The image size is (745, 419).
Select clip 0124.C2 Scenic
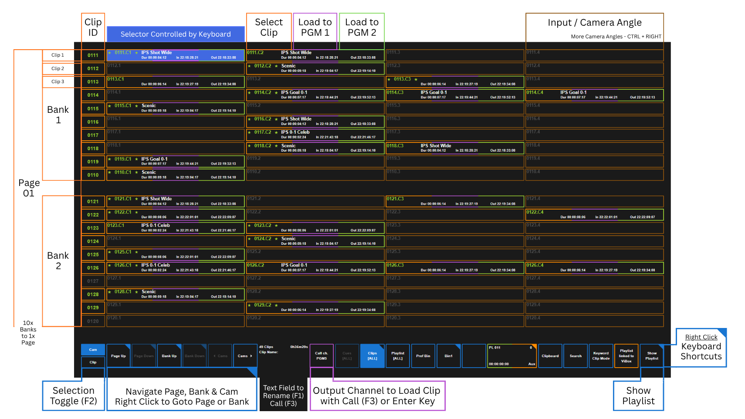click(x=315, y=241)
